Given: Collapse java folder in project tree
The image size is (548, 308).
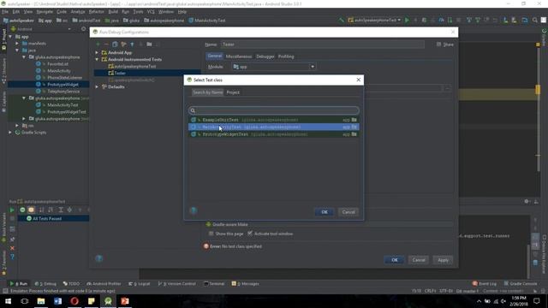Looking at the screenshot, I should (17, 50).
